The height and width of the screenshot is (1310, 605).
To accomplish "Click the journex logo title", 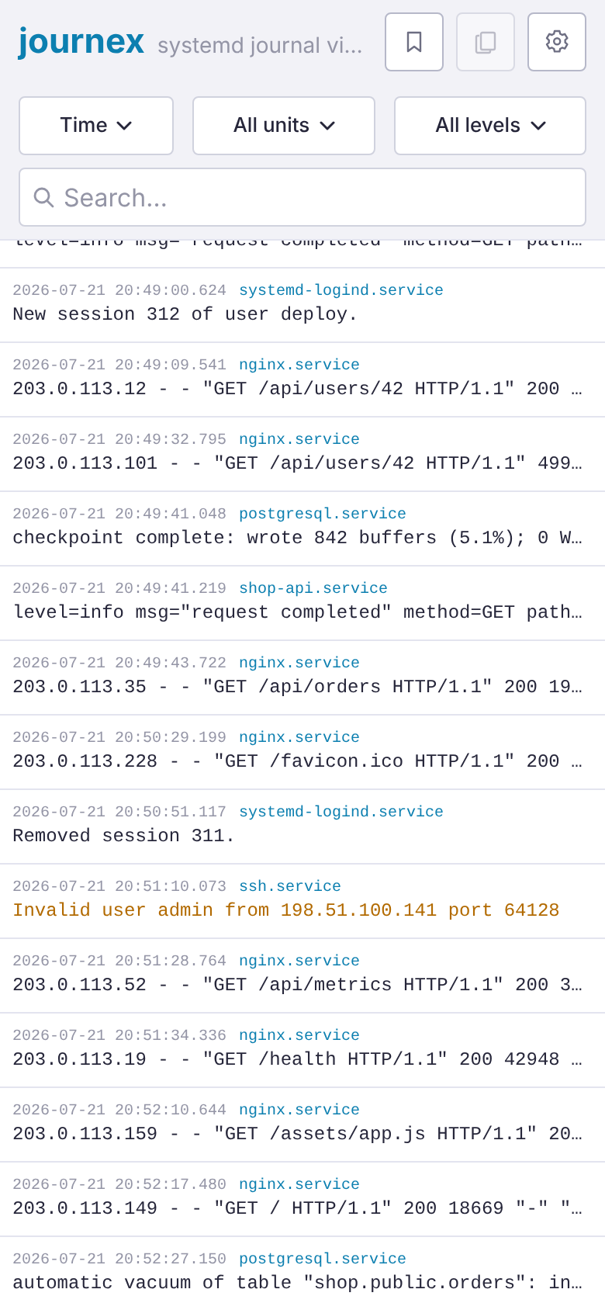I will [x=81, y=41].
